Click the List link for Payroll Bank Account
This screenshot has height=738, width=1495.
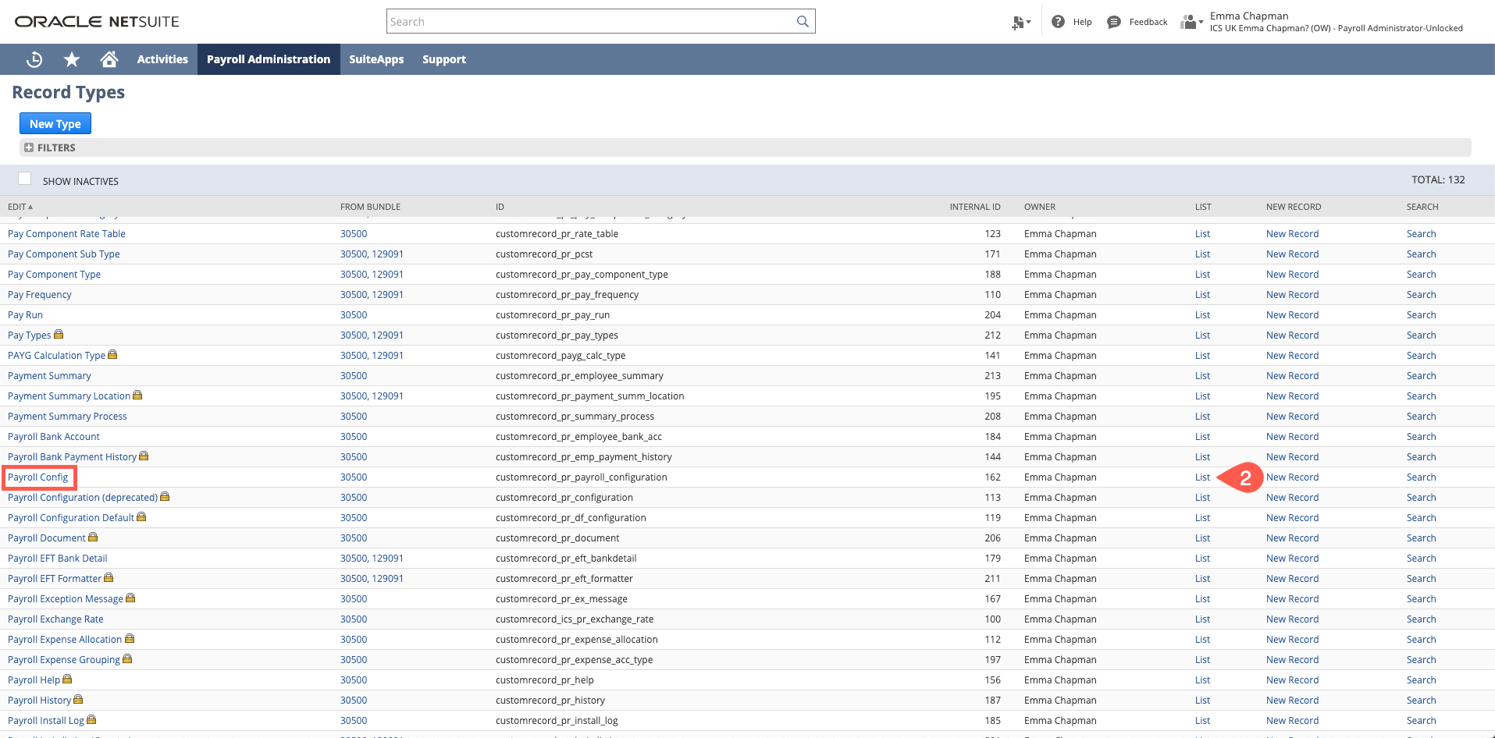(x=1201, y=436)
